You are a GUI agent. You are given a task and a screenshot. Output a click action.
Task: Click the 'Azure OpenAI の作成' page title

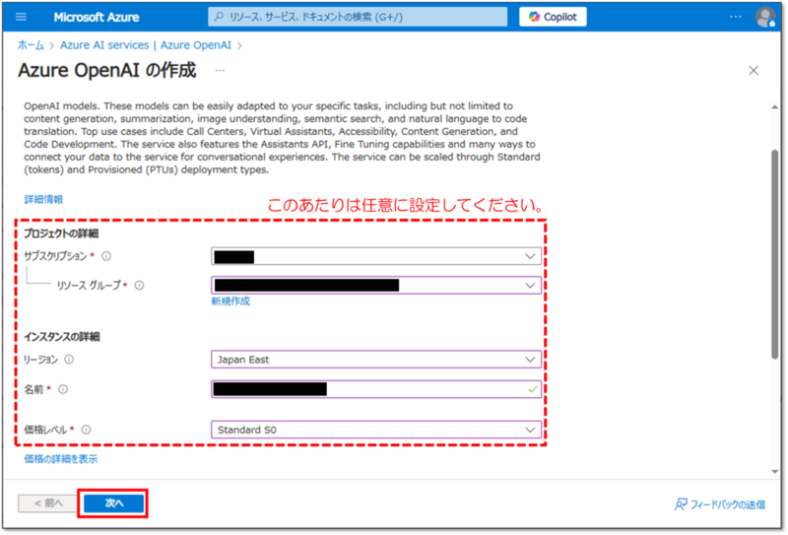(x=107, y=70)
